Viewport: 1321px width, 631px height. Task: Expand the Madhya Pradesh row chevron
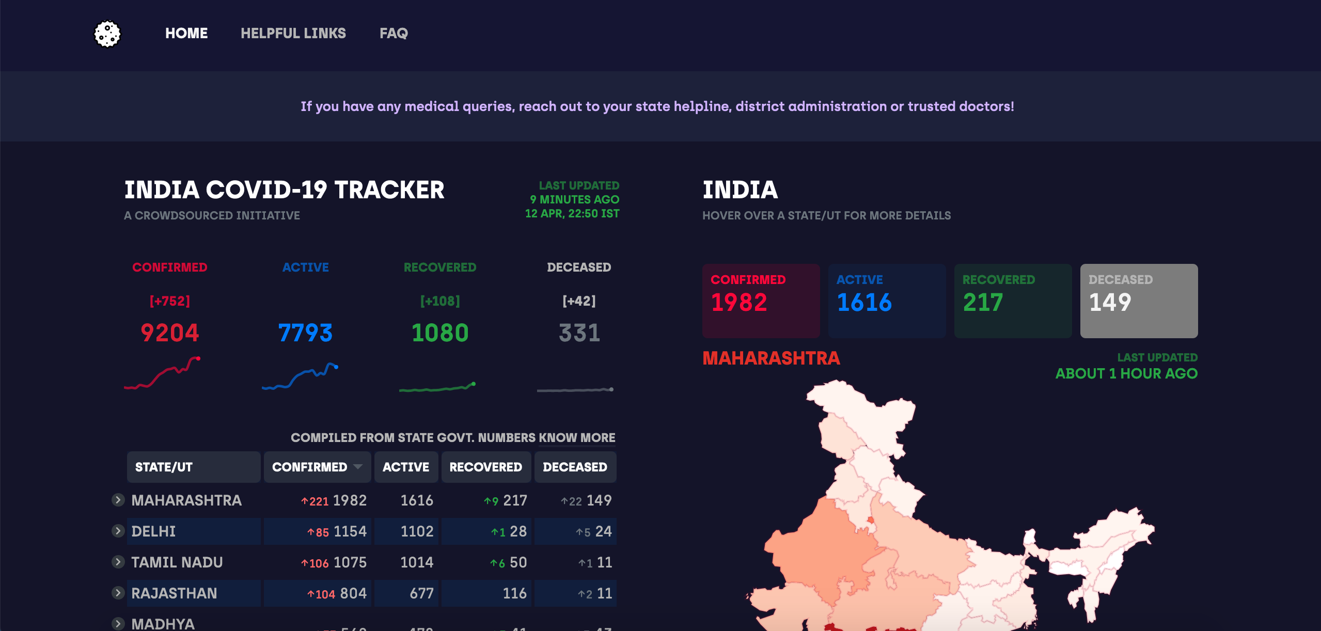click(118, 623)
